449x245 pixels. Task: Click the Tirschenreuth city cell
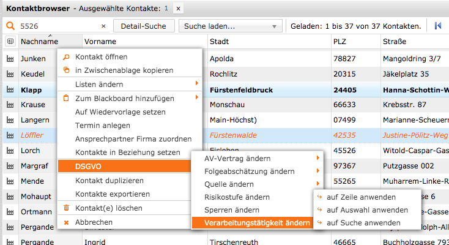pos(234,241)
